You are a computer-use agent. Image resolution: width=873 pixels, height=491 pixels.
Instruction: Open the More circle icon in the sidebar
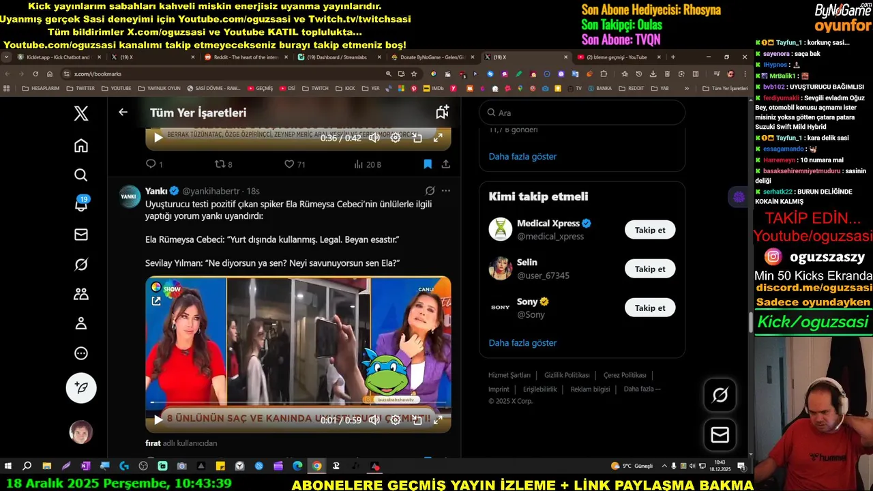[80, 353]
